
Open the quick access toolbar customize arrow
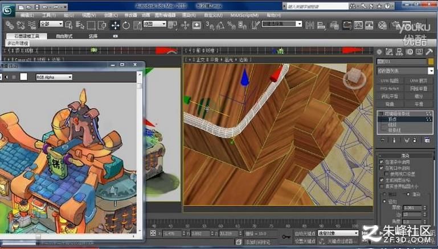coord(65,7)
